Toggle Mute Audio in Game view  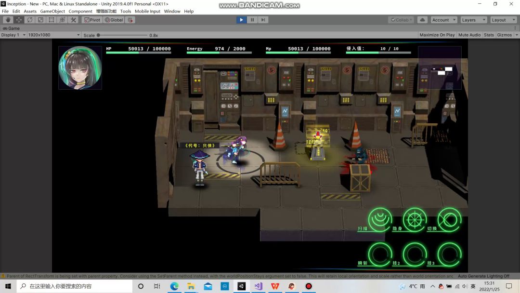[x=469, y=35]
